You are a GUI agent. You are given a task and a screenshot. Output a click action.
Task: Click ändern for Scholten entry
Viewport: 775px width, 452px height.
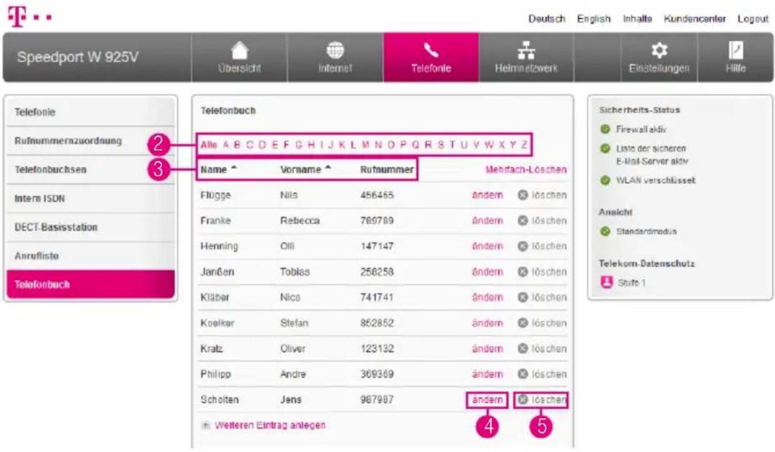487,399
